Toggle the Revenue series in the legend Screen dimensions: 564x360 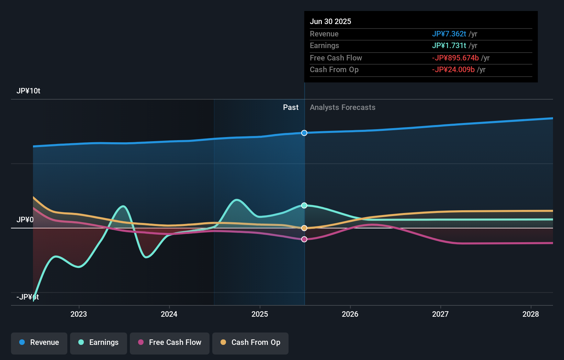[39, 343]
